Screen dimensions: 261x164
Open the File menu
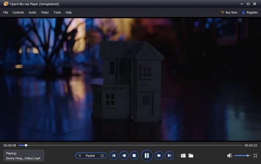click(x=6, y=12)
